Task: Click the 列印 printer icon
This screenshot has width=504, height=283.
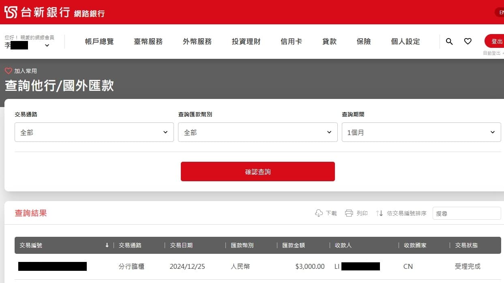Action: click(349, 213)
